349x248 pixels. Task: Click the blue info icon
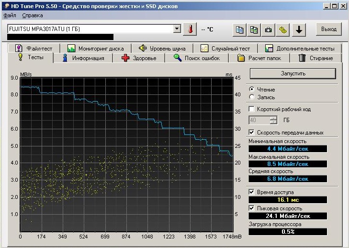pyautogui.click(x=65, y=58)
